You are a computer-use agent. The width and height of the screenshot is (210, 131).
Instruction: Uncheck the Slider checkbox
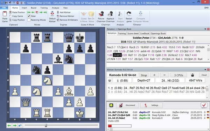[x=29, y=16]
